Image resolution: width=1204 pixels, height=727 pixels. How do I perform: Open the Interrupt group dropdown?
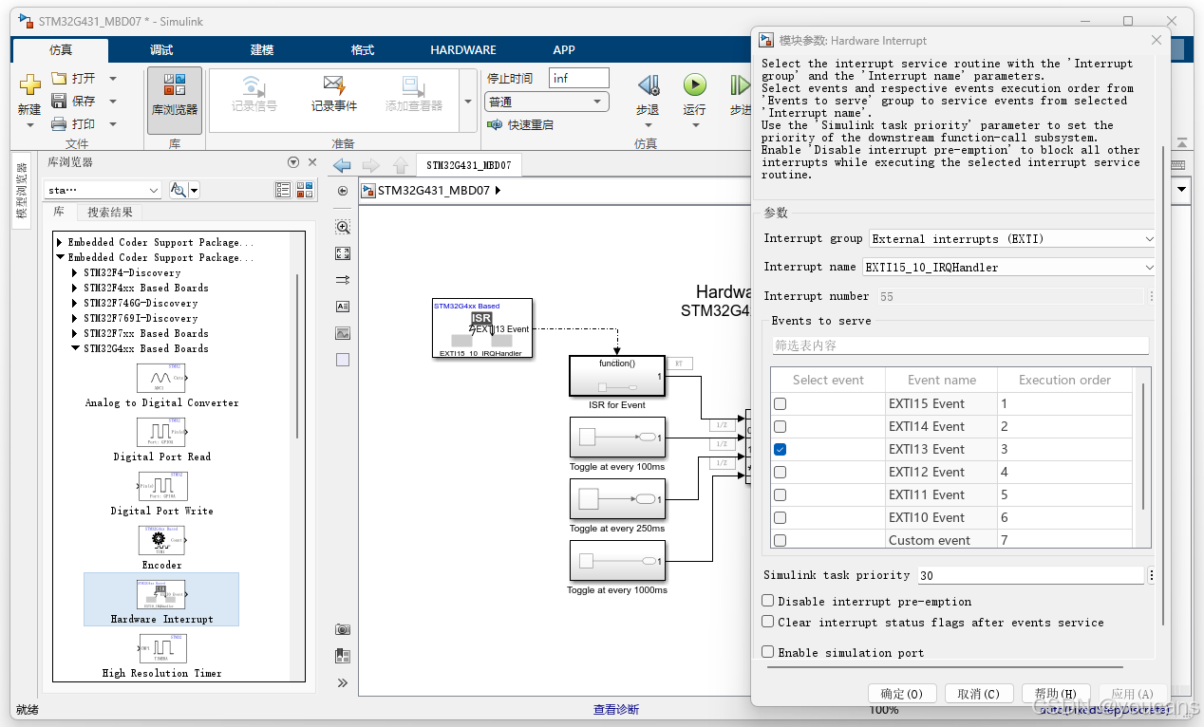coord(1012,239)
